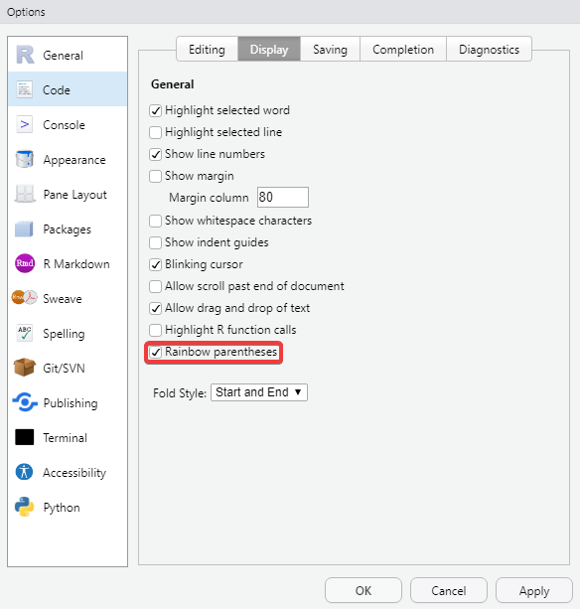Viewport: 580px width, 609px height.
Task: Open the General section R icon
Action: tap(25, 55)
